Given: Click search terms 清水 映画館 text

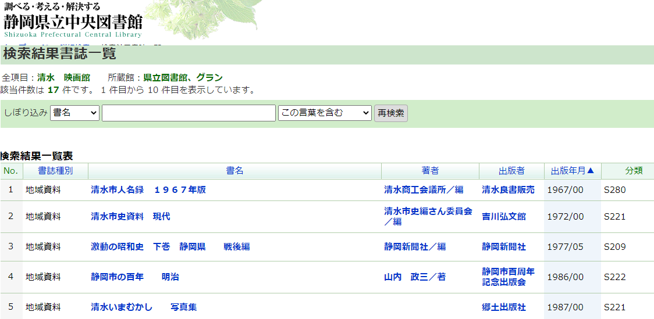Looking at the screenshot, I should pyautogui.click(x=63, y=77).
